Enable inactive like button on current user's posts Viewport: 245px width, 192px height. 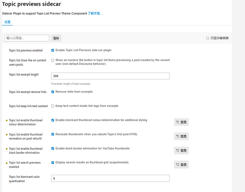coord(53,60)
